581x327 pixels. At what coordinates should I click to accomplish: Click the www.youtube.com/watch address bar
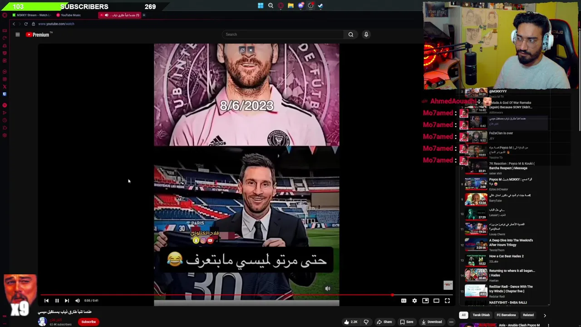coord(56,24)
